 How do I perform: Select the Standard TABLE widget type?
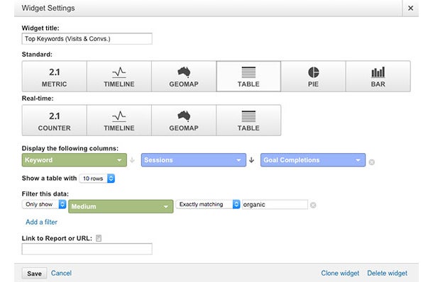click(248, 77)
